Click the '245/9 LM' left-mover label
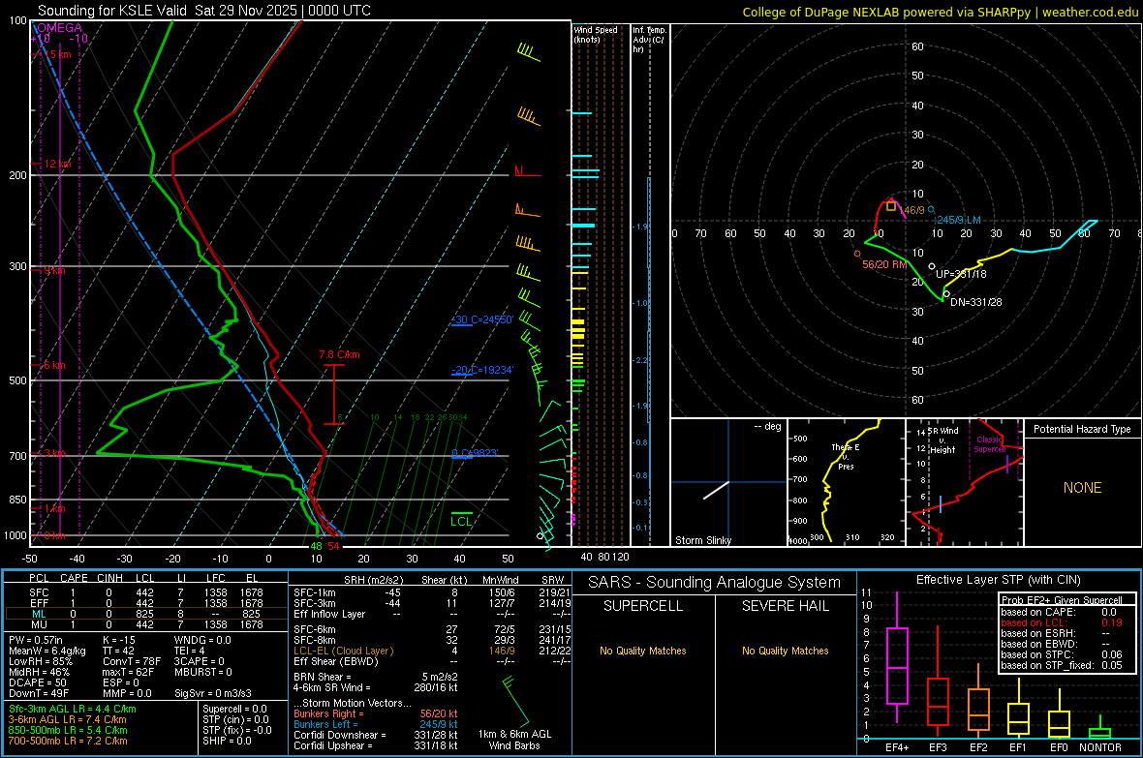This screenshot has height=758, width=1143. [959, 220]
